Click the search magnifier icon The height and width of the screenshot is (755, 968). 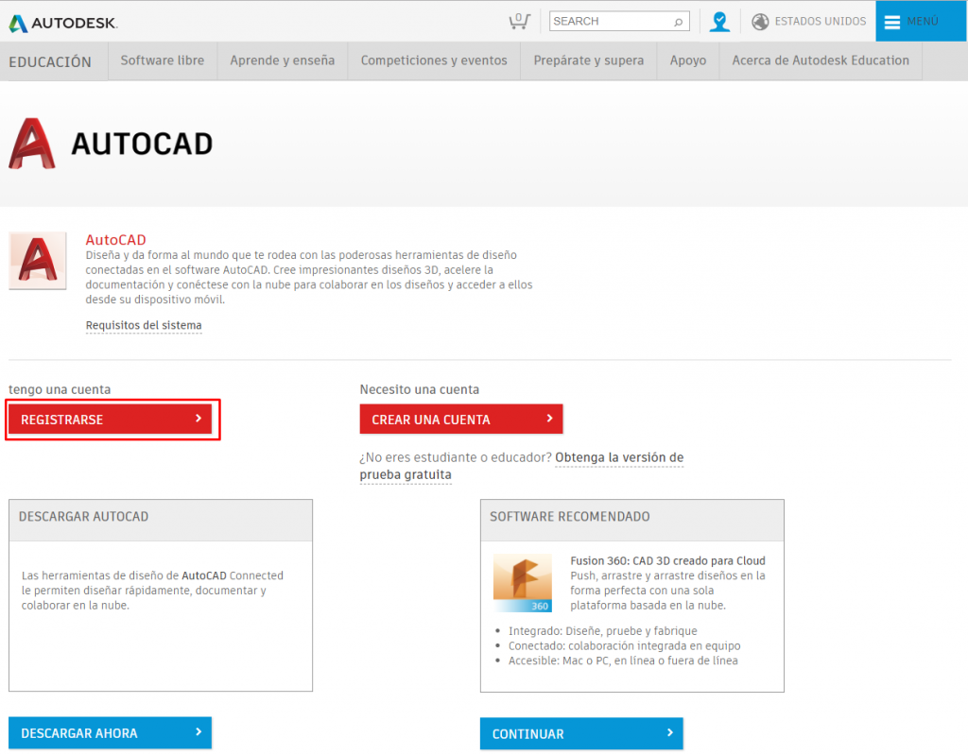[678, 22]
